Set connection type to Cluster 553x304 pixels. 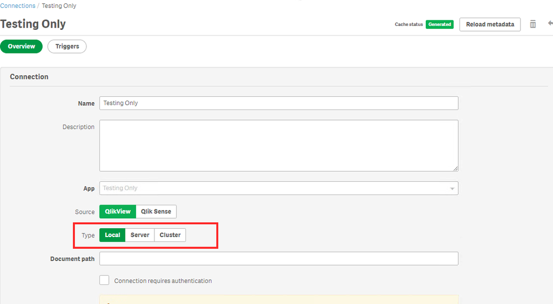(170, 235)
